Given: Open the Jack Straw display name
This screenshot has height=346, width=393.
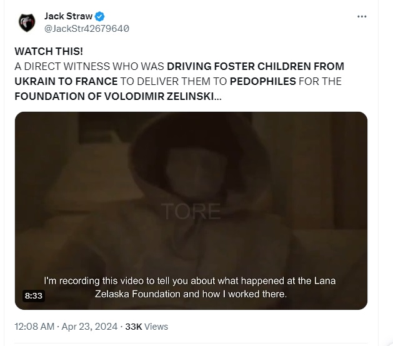Looking at the screenshot, I should 69,16.
